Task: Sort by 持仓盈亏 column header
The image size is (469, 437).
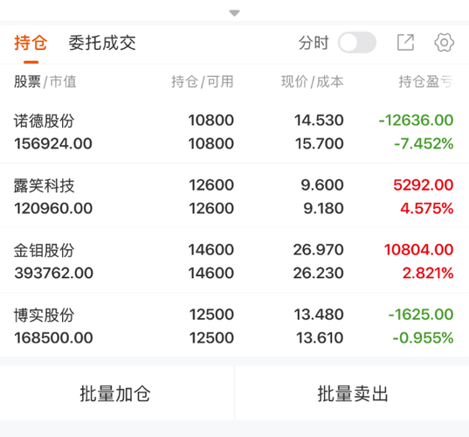Action: [x=426, y=81]
